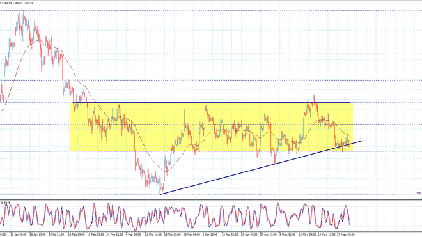This screenshot has width=422, height=237.
Task: Click the 13 Apr 01:00 time axis label
Action: (x=230, y=234)
